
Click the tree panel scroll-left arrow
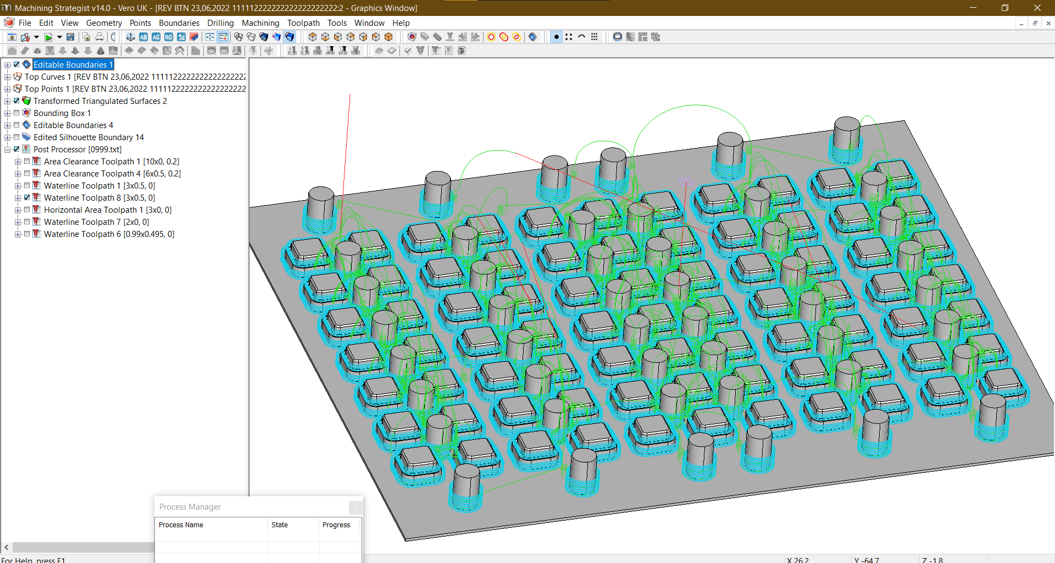(x=7, y=547)
